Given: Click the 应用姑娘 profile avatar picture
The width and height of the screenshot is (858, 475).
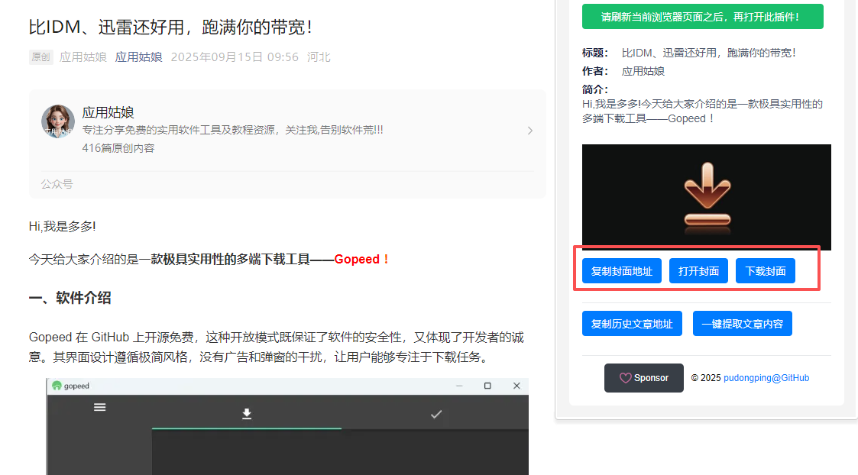Looking at the screenshot, I should (58, 121).
